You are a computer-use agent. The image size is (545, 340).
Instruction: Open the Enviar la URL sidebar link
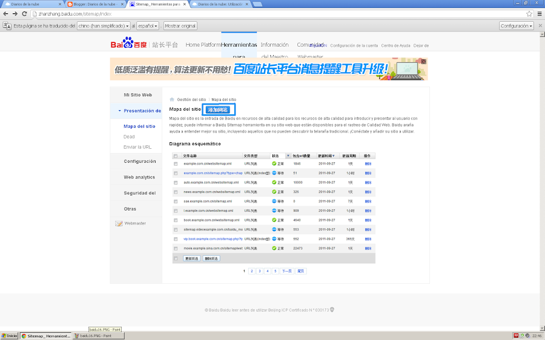[x=137, y=147]
